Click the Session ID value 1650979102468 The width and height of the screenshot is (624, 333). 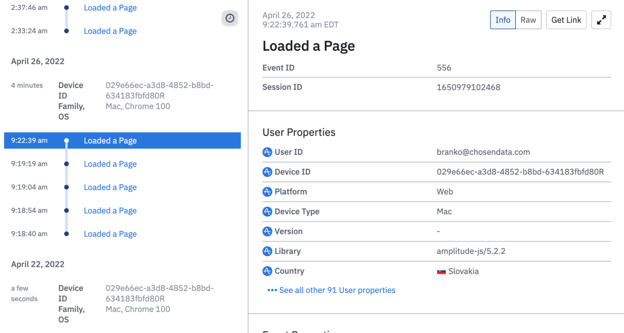pos(468,87)
